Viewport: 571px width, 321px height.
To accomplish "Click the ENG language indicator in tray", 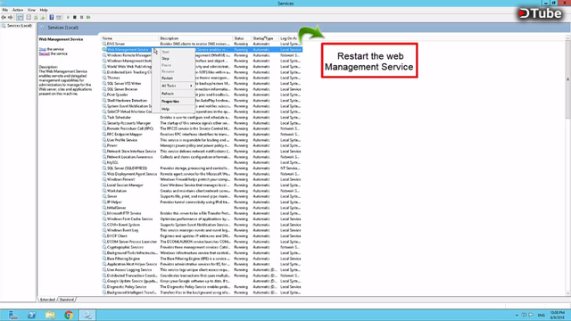I will [542, 315].
